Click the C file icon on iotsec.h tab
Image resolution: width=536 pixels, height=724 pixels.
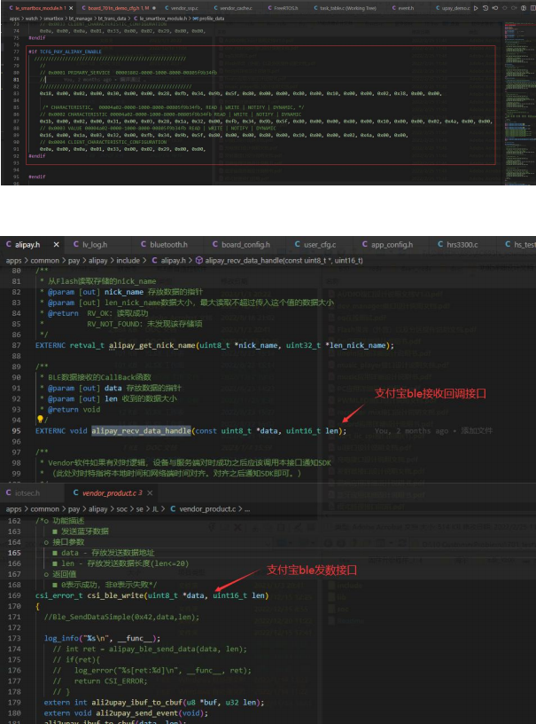(8, 493)
